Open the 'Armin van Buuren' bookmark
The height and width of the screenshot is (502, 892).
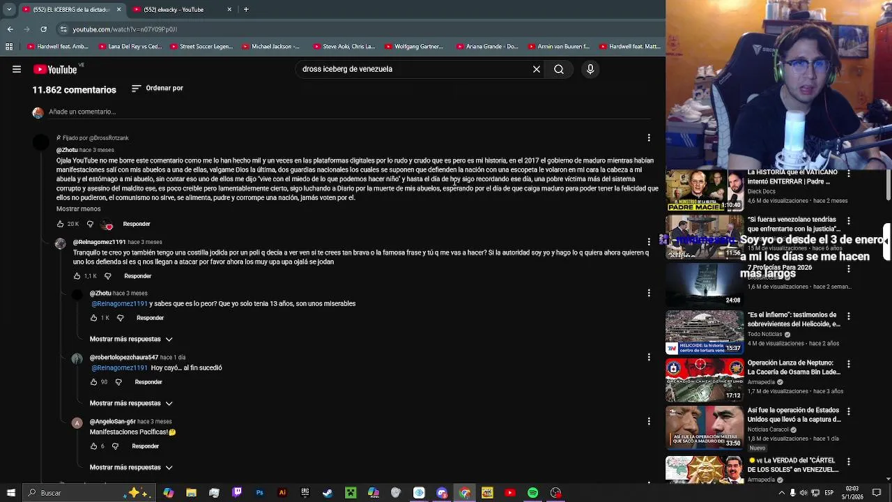coord(559,47)
